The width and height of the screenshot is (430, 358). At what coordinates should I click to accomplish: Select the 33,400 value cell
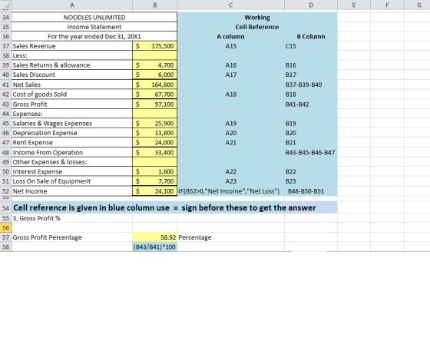[154, 152]
